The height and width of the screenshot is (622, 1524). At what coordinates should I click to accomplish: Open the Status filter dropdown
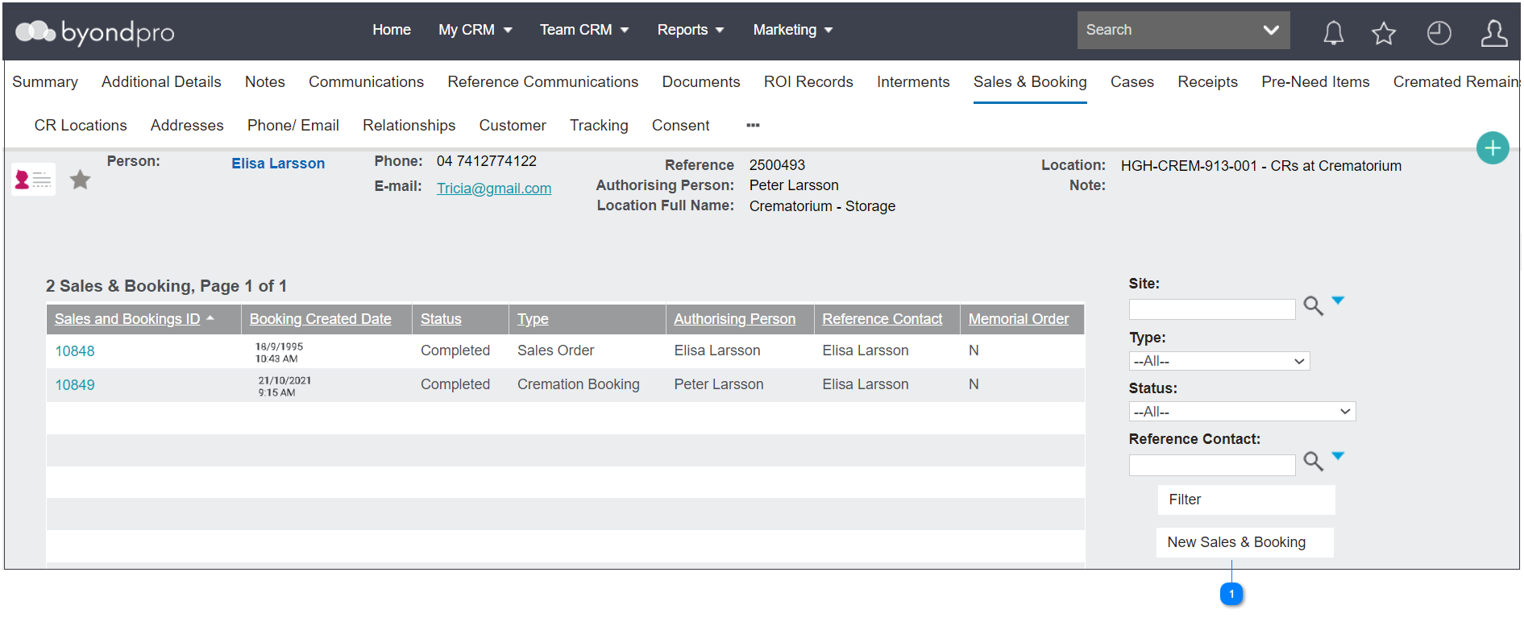point(1242,412)
